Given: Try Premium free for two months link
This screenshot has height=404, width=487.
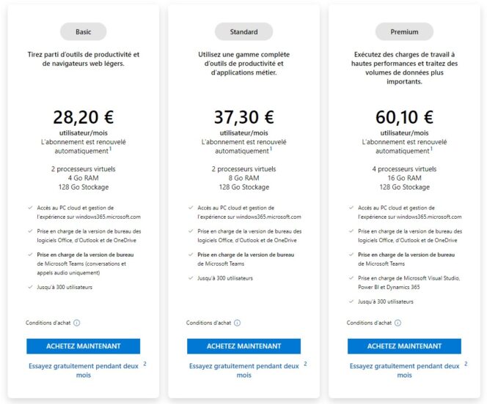Looking at the screenshot, I should pyautogui.click(x=404, y=370).
